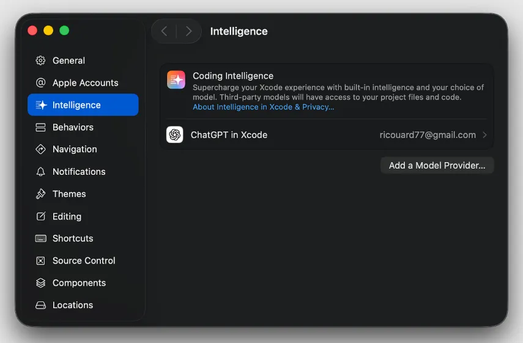
Task: Click the Source Control icon
Action: pos(41,260)
